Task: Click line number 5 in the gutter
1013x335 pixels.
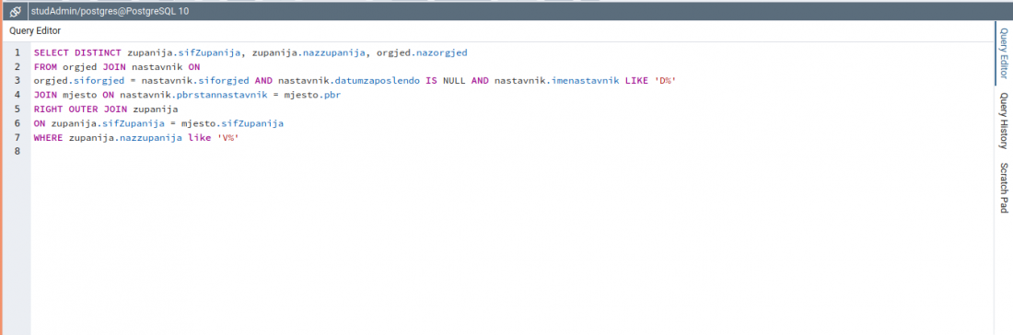Action: pyautogui.click(x=17, y=110)
